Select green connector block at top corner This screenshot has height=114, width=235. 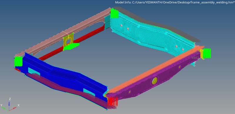(x=115, y=13)
